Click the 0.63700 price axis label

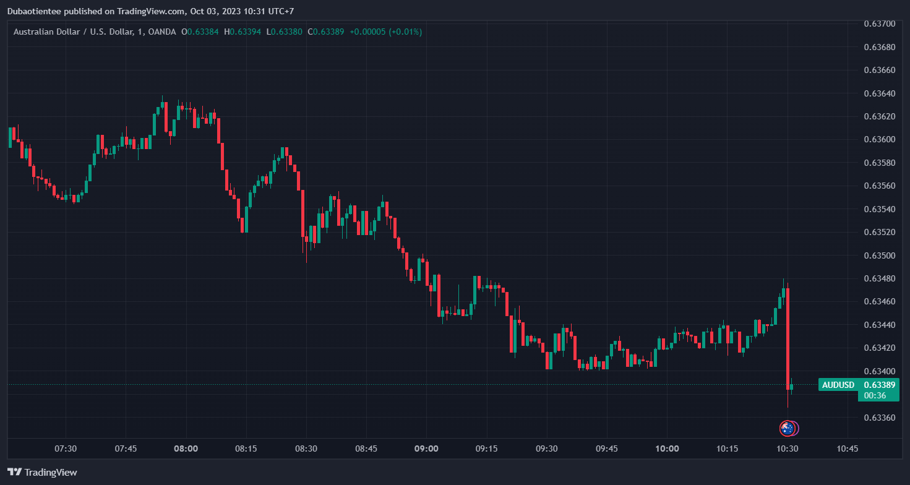coord(879,24)
